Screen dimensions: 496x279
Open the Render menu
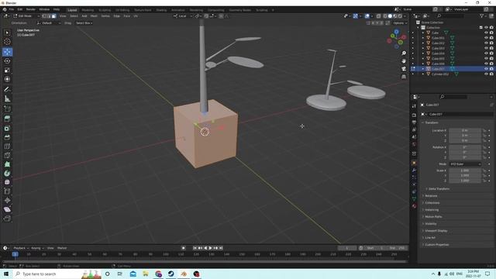point(31,9)
